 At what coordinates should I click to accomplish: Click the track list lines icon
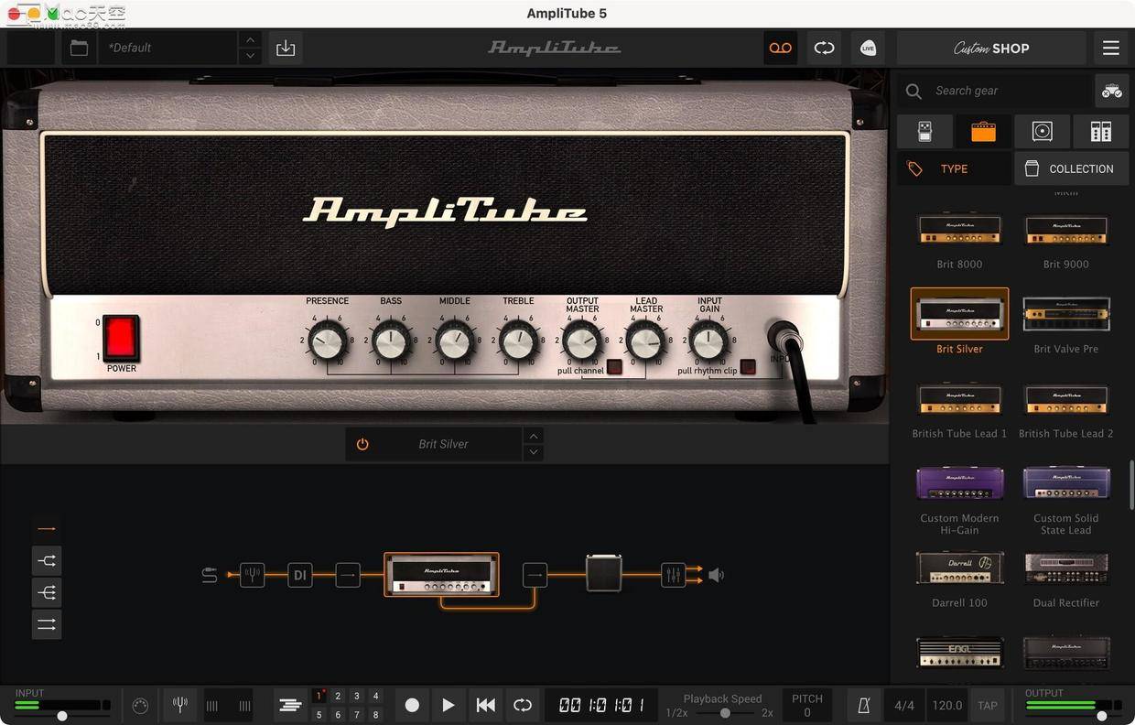290,705
